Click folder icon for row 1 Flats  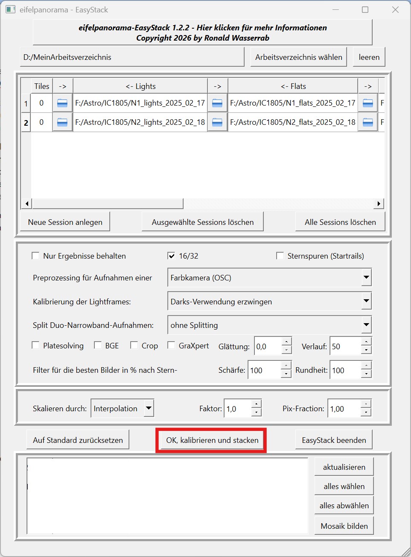click(217, 103)
